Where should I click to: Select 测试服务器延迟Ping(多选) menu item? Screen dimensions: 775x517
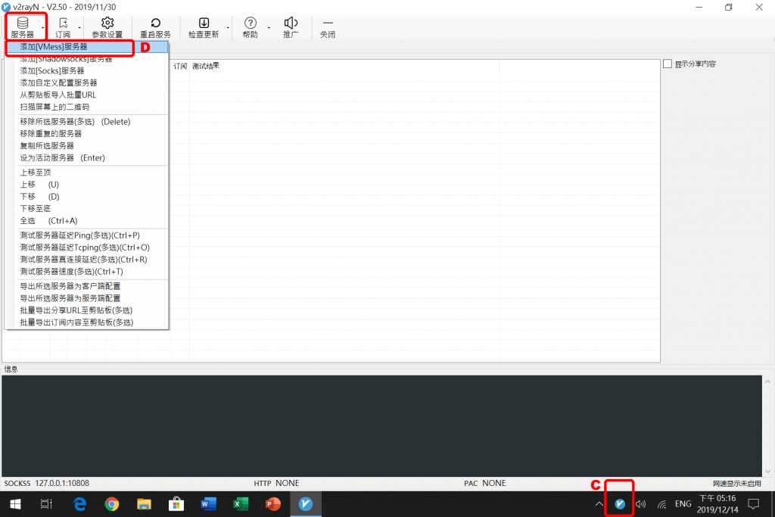(x=86, y=235)
